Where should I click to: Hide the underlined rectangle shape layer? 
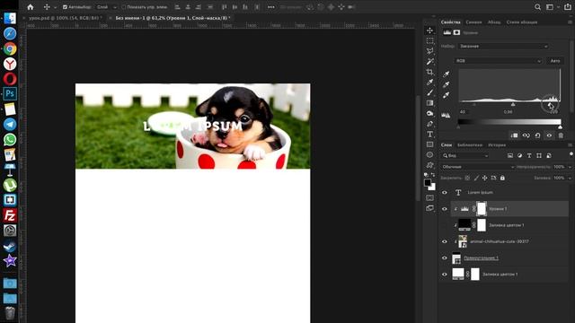coord(445,258)
